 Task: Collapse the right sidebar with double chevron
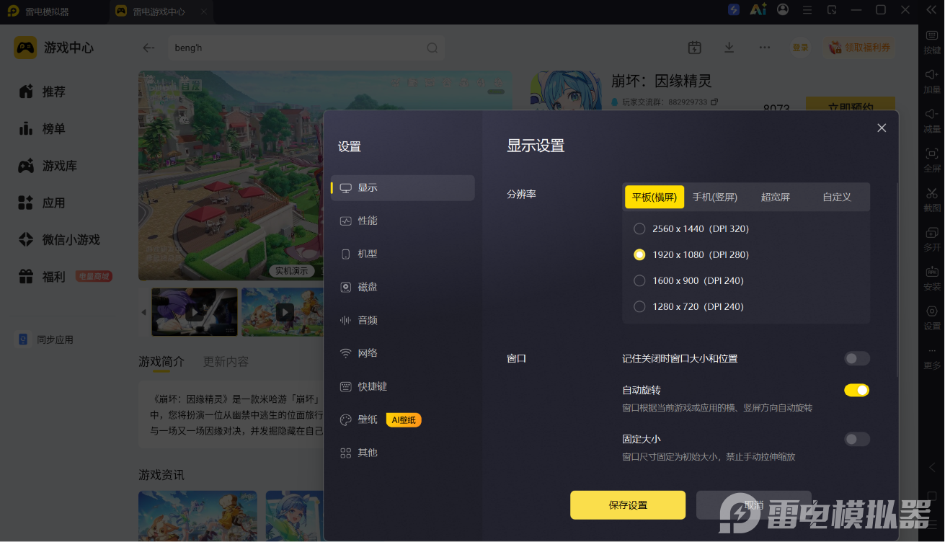(931, 10)
